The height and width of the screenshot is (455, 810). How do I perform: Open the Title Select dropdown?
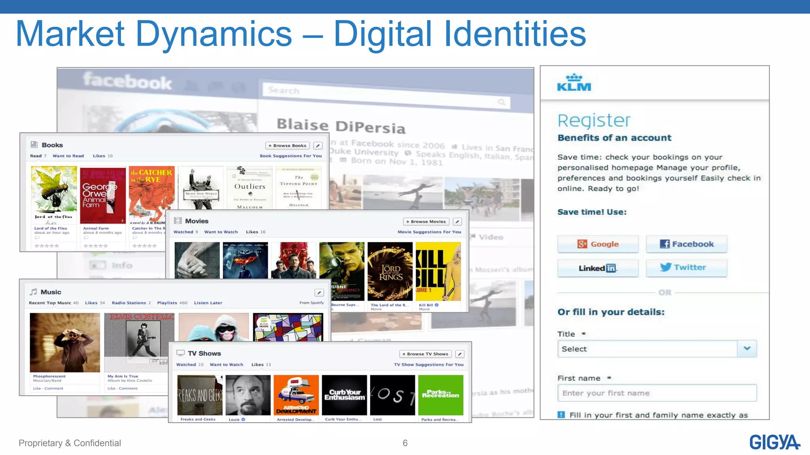657,349
